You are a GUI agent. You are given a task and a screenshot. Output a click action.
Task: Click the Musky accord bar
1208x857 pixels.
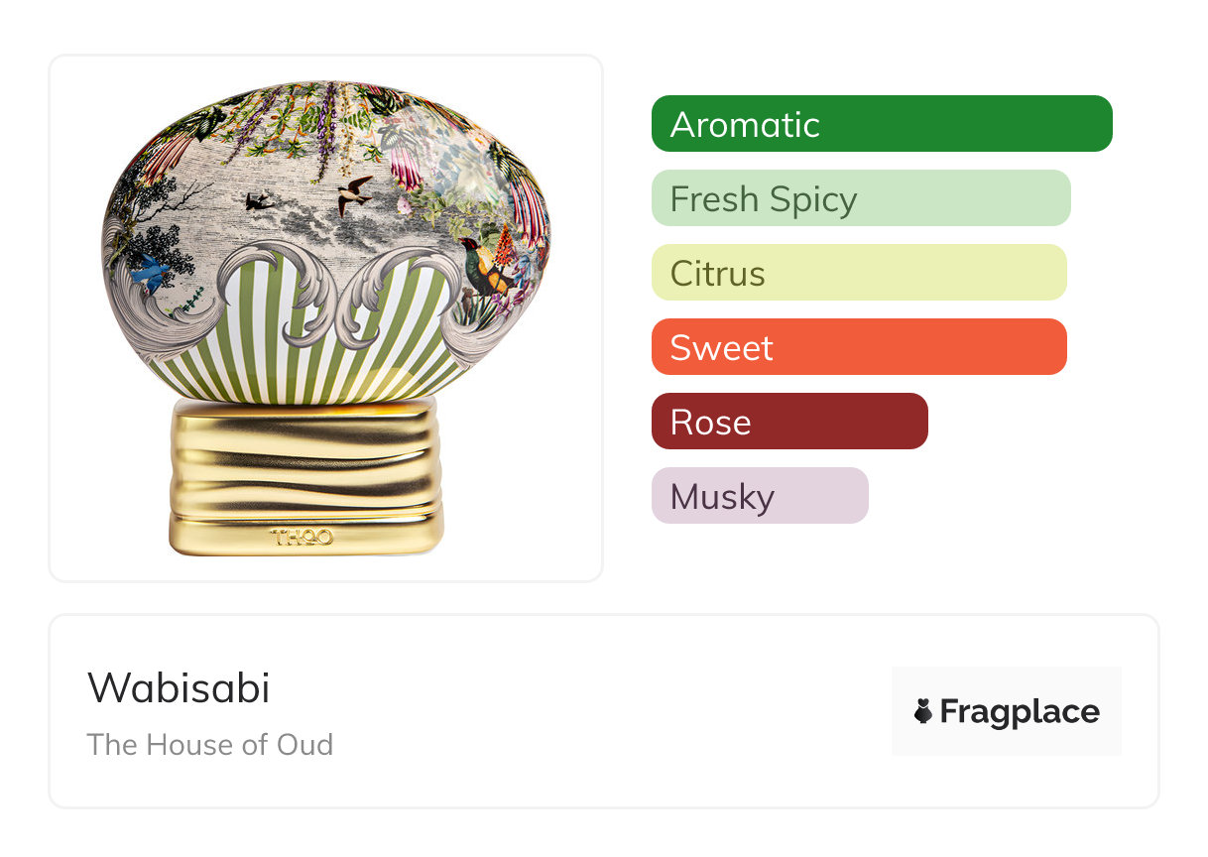(759, 496)
